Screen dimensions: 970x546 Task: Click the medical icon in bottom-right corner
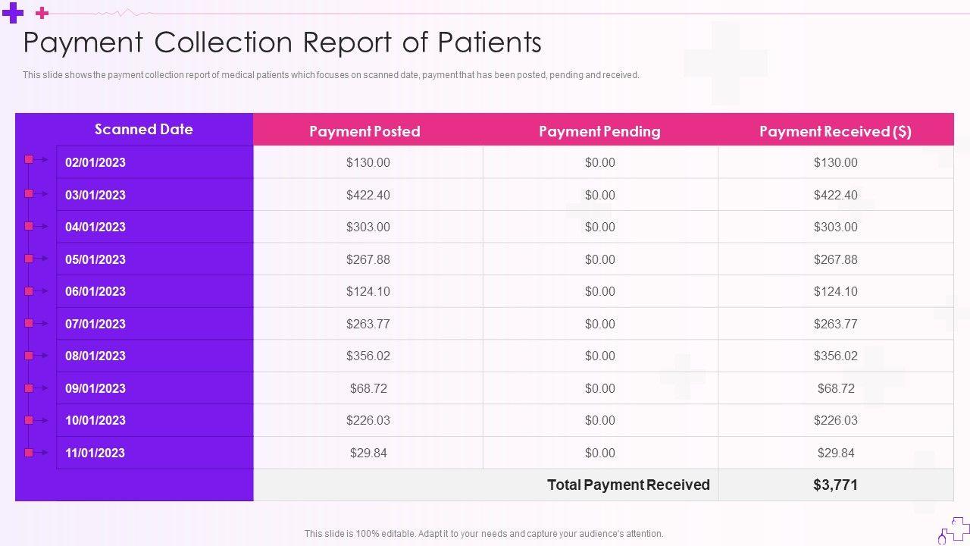point(955,530)
